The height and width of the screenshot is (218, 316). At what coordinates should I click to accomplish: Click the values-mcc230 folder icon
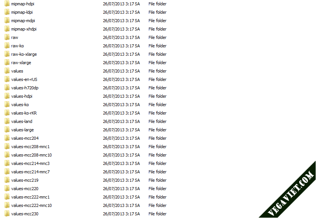[x=7, y=213]
